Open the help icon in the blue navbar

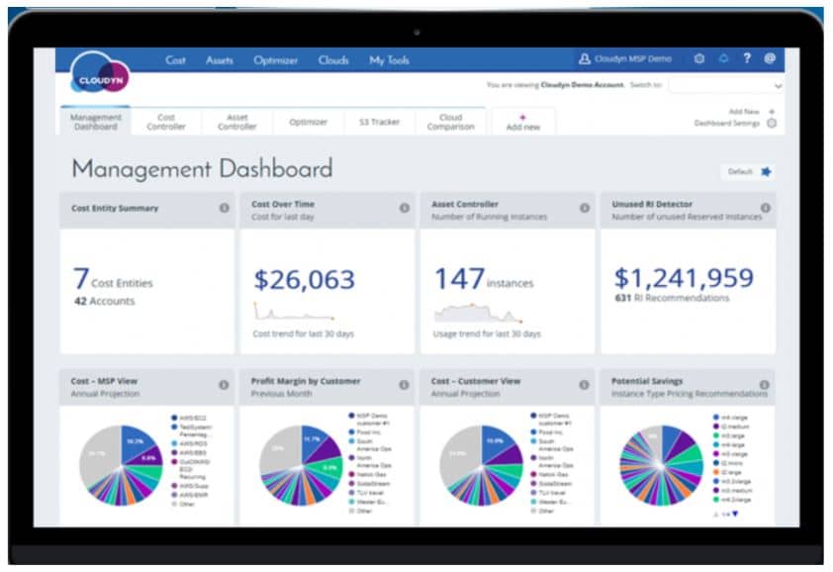pyautogui.click(x=748, y=60)
